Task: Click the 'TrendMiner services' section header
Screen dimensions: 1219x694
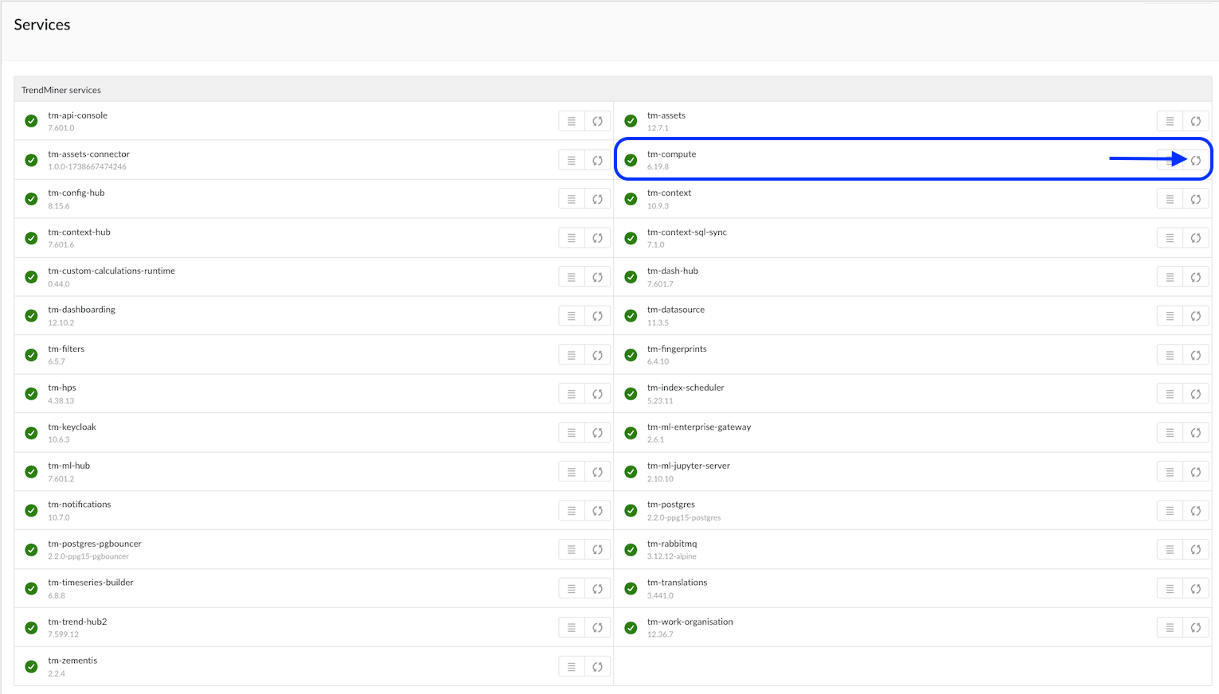Action: pyautogui.click(x=613, y=89)
